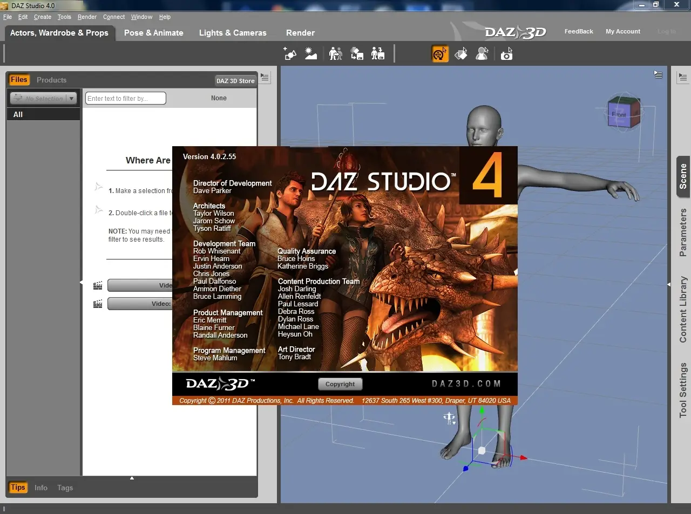Open the viewport options menu icon
The width and height of the screenshot is (691, 514).
tap(658, 74)
